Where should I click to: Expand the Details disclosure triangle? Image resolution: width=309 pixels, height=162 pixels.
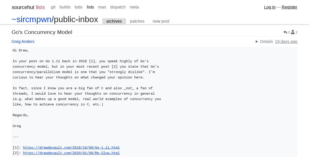257,42
